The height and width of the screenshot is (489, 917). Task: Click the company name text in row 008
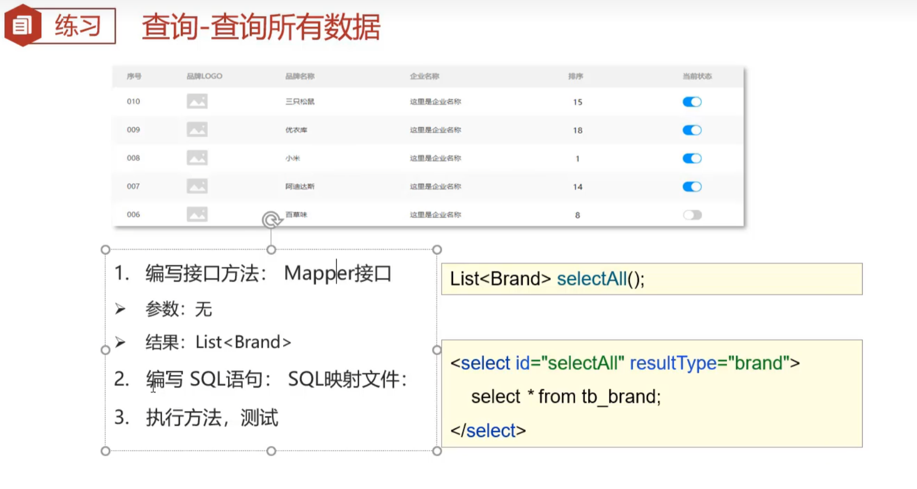(435, 158)
